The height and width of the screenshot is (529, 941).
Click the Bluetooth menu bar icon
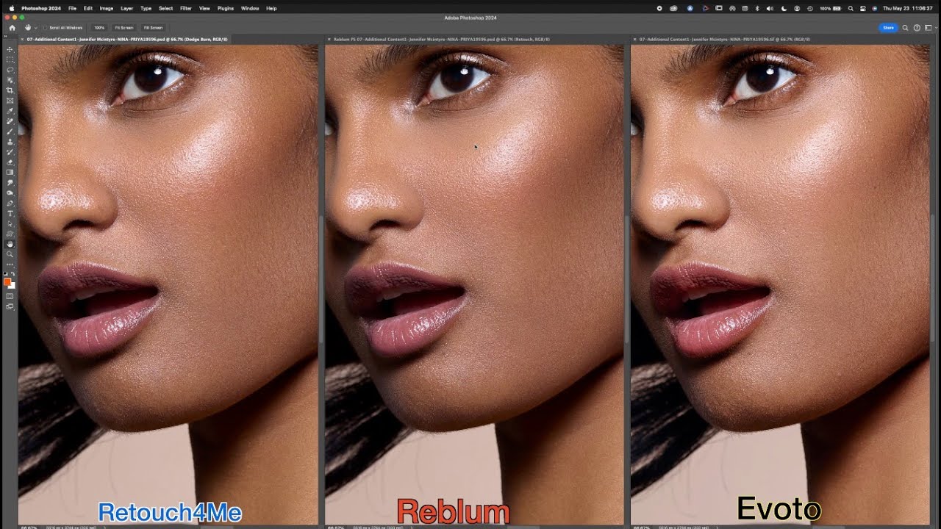point(757,8)
